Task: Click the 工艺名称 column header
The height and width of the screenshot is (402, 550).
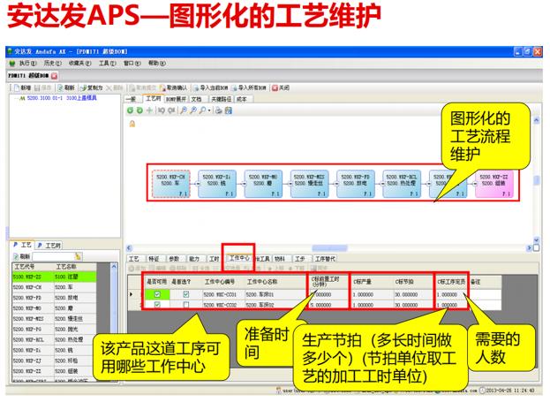Action: [75, 267]
